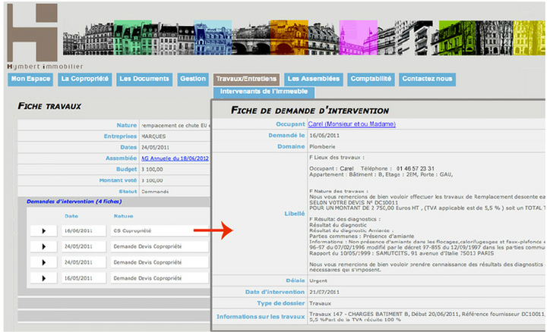The image size is (550, 332).
Task: Click the Demande Devis Copropriété cell dated 16/05/2011
Action: click(x=160, y=278)
